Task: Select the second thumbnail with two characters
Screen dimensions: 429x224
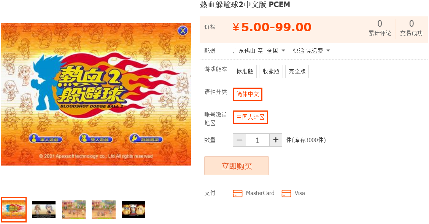Action: point(44,210)
